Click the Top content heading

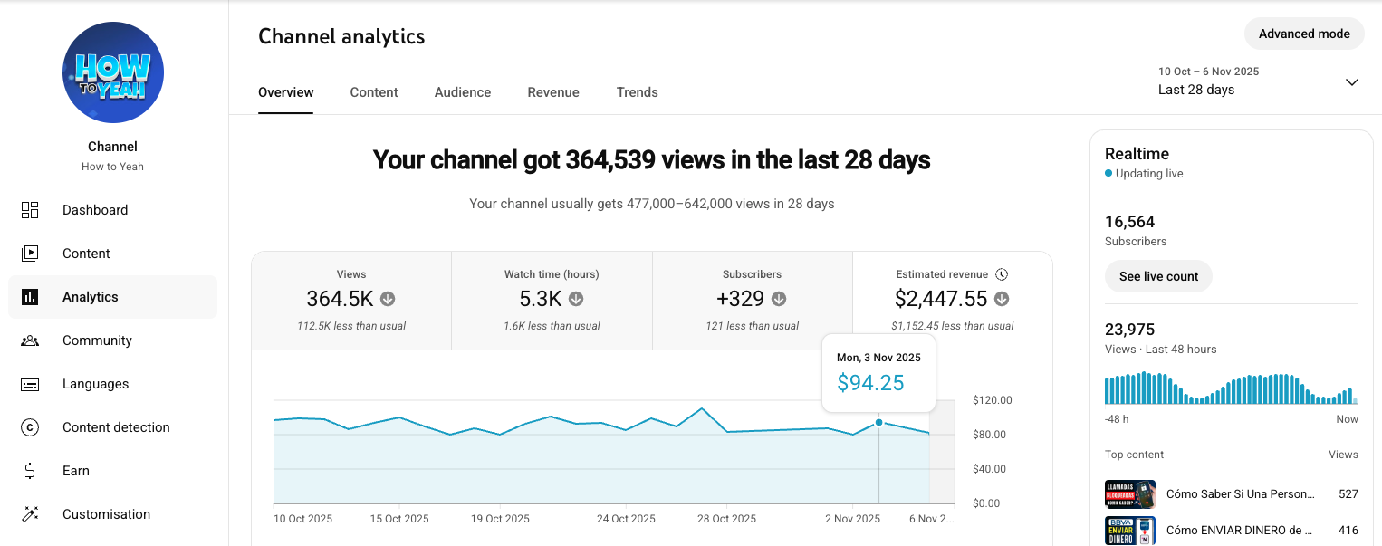click(x=1134, y=455)
